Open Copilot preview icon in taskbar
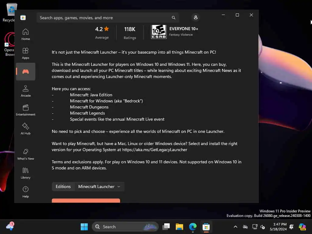312x234 pixels. pyautogui.click(x=302, y=227)
